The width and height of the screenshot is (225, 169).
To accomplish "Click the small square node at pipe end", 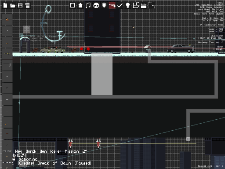I will [x=188, y=139].
